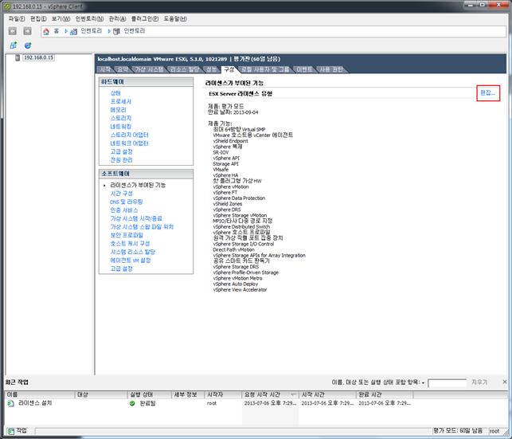Screen dimensions: 512x439
Task: Open the task filter column dropdown arrow
Action: (423, 382)
